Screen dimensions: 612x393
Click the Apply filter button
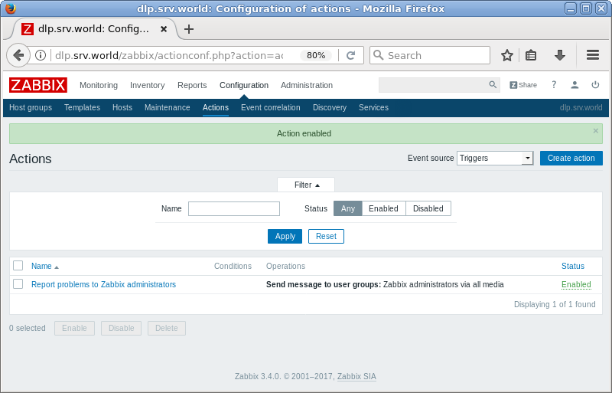(x=285, y=236)
